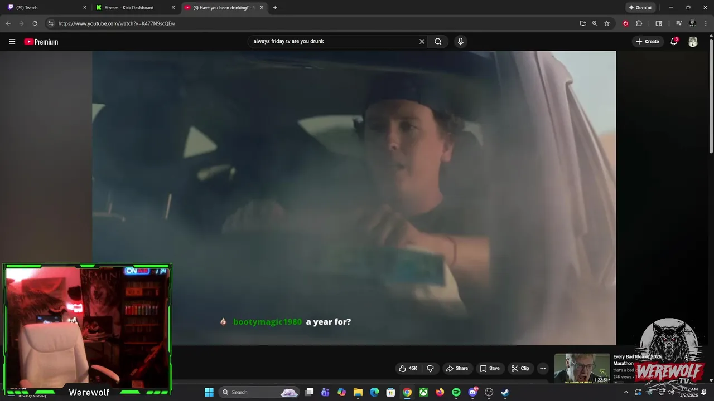Save the video to a playlist
714x401 pixels.
tap(489, 368)
